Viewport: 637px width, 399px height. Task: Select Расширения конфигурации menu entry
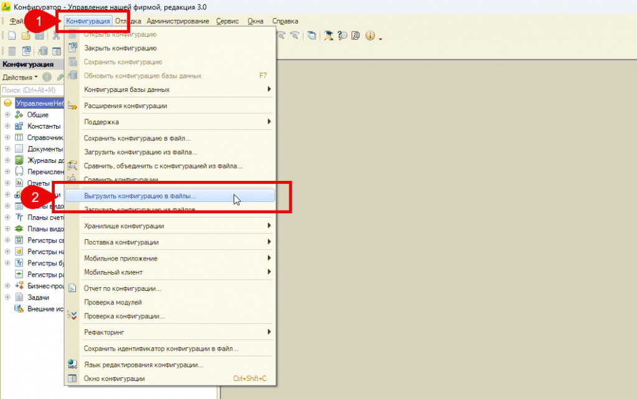(x=170, y=106)
